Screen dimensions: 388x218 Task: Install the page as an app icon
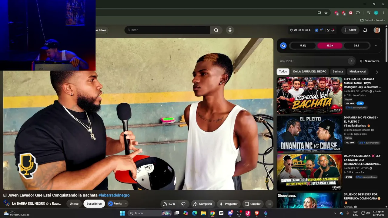(319, 13)
